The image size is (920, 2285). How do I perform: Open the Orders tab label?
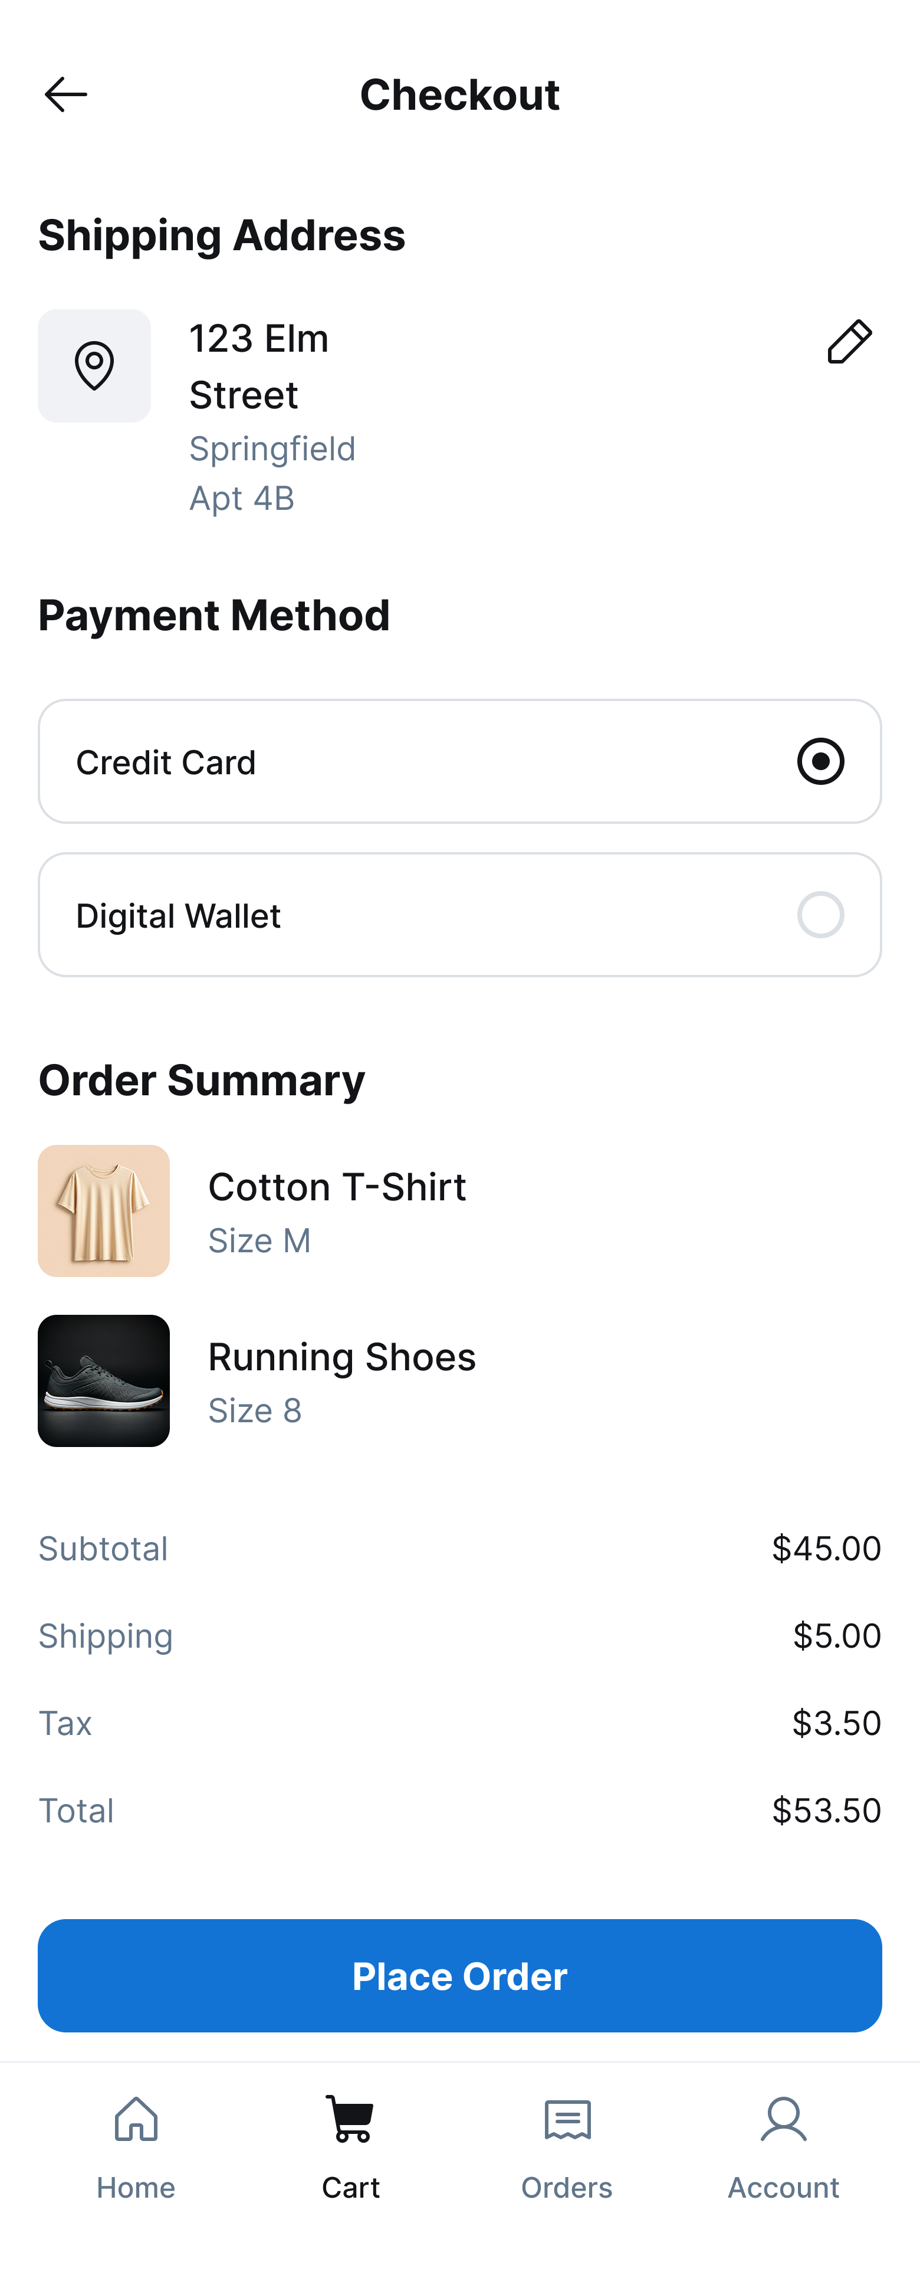point(567,2188)
